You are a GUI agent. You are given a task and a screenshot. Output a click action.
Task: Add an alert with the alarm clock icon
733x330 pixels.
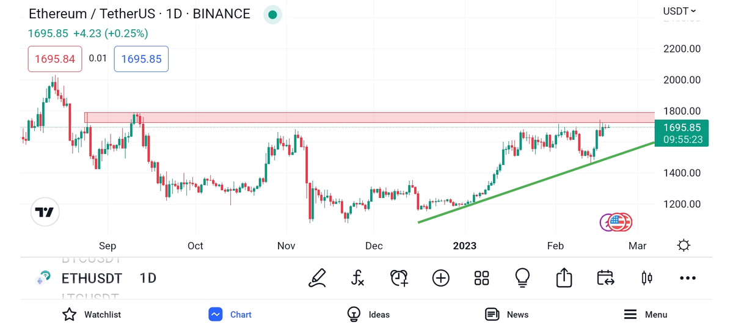point(399,278)
